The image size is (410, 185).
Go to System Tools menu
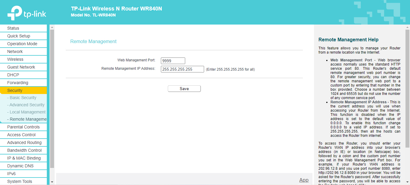[20, 181]
